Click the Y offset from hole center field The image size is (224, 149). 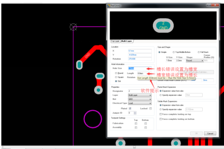tap(208, 80)
